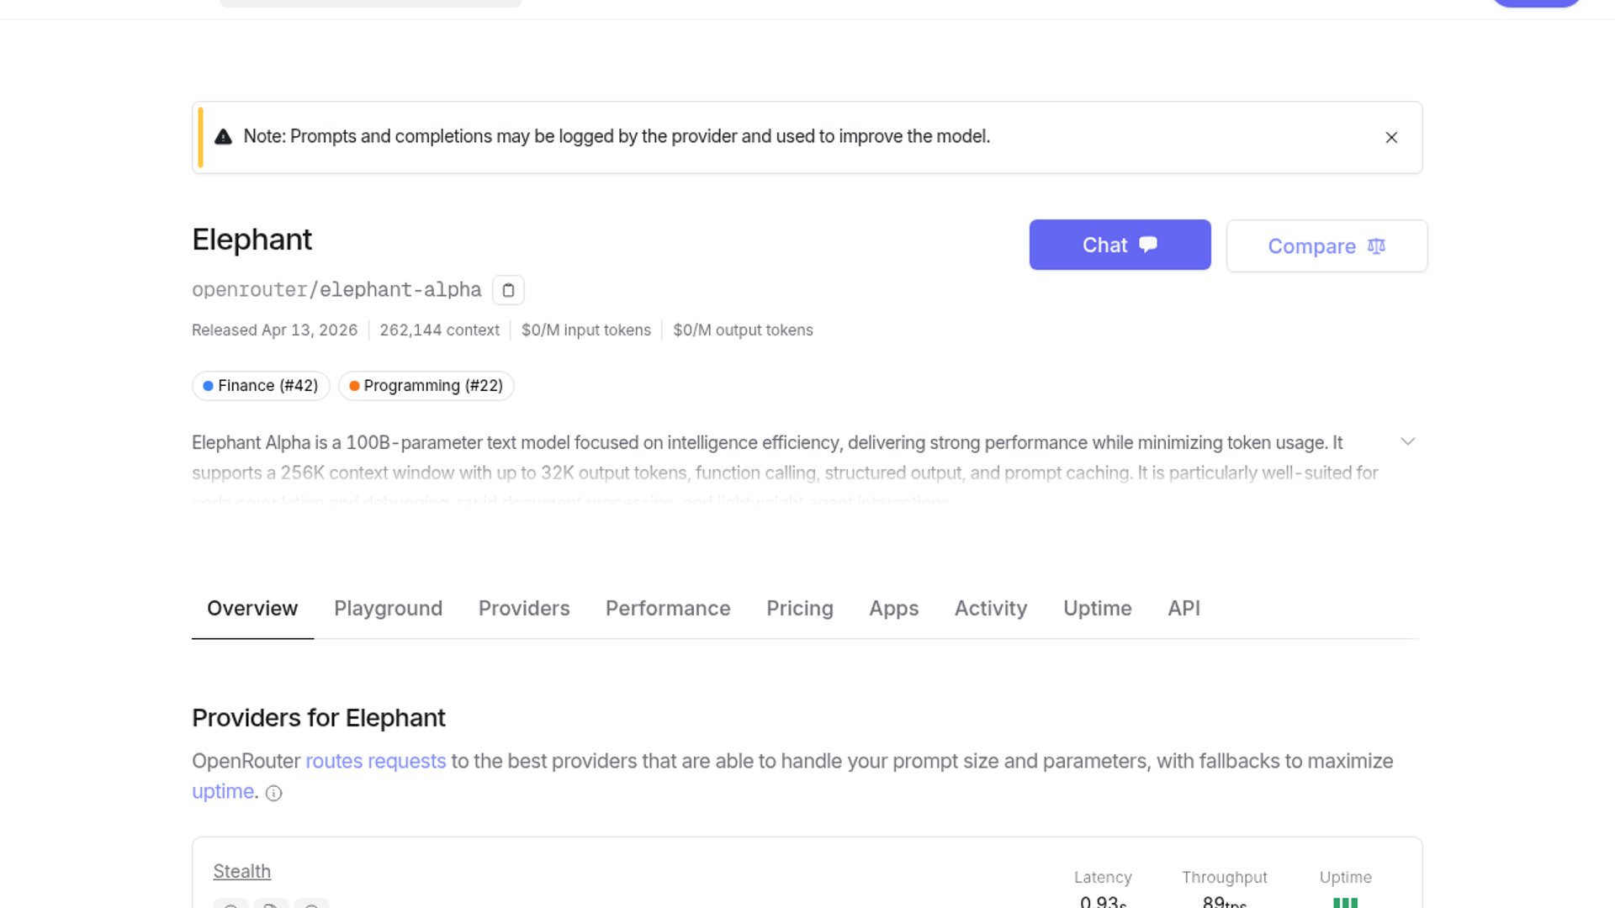Select the Pricing tab
The height and width of the screenshot is (908, 1615).
pyautogui.click(x=799, y=608)
